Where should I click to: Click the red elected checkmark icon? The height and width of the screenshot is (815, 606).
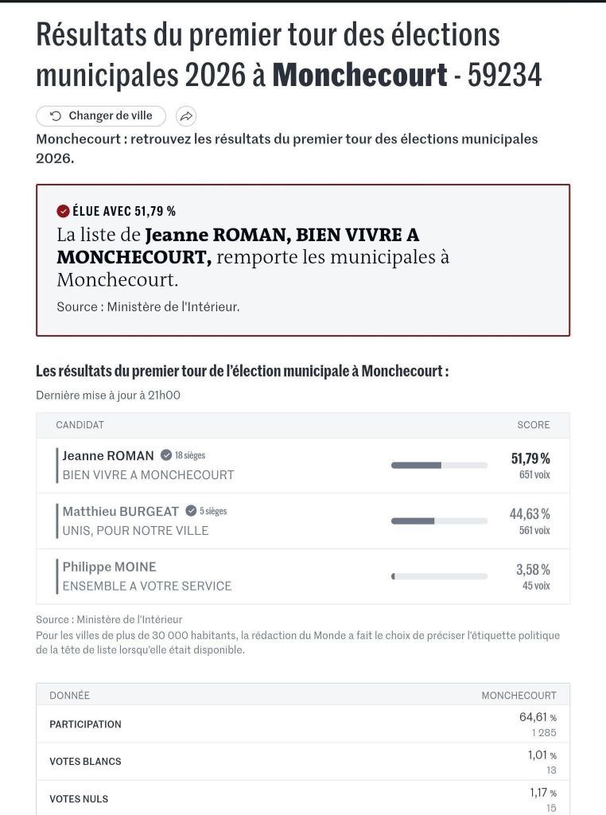[63, 211]
